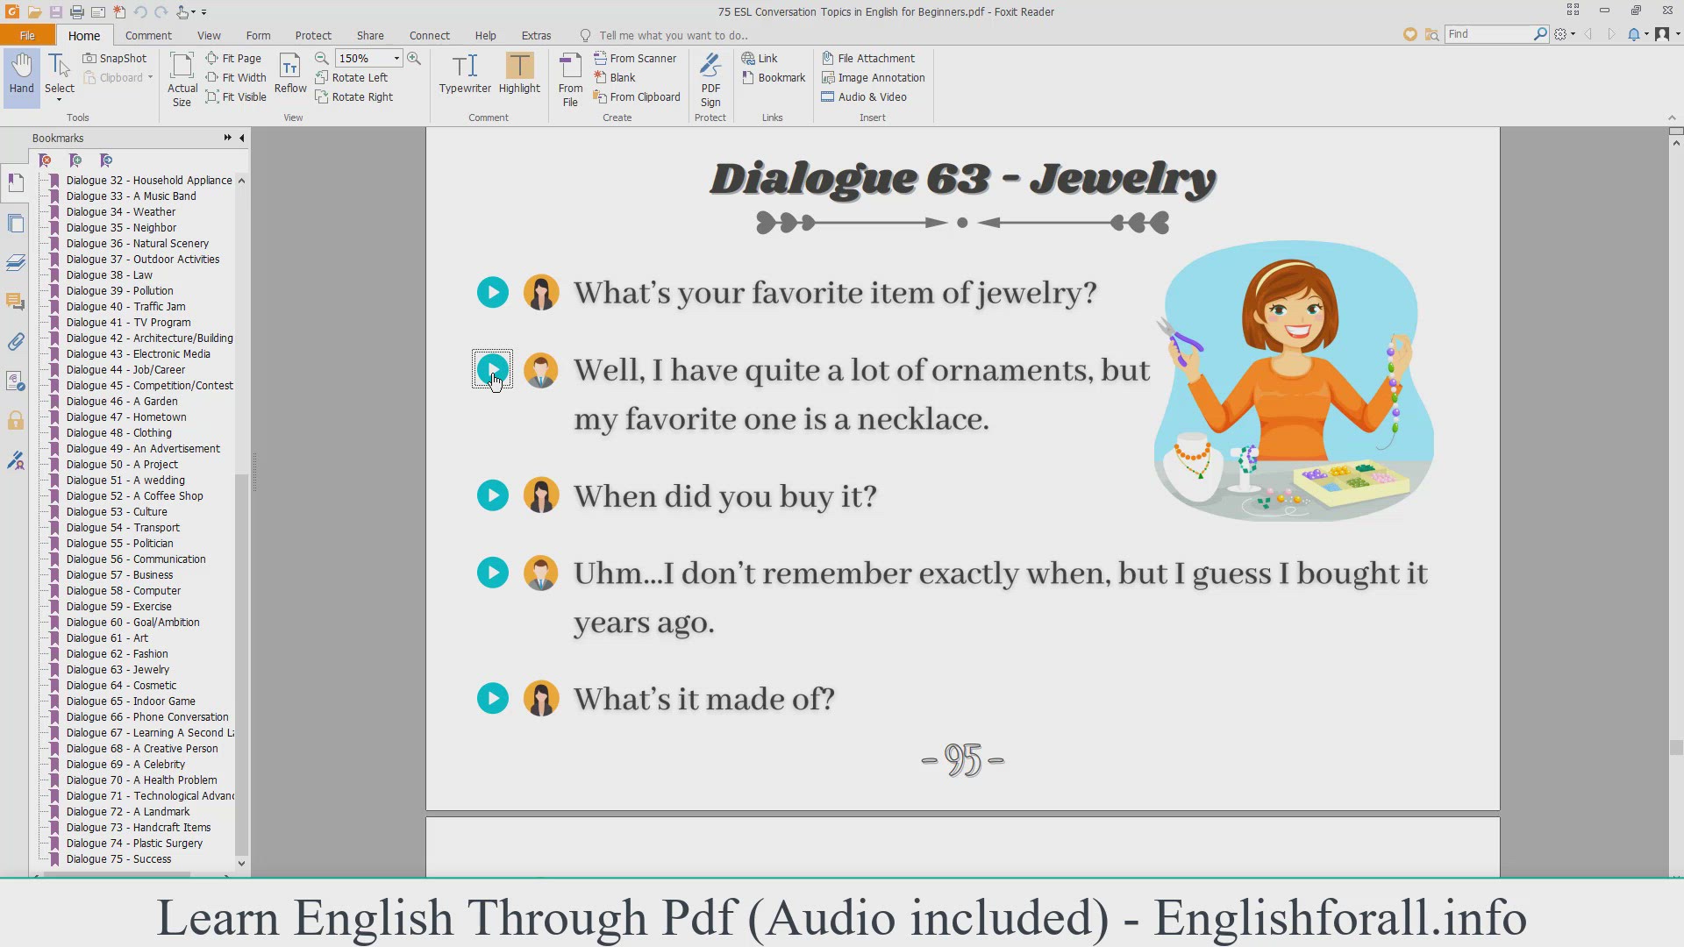
Task: Click the File Attachment insert tool
Action: 868,58
